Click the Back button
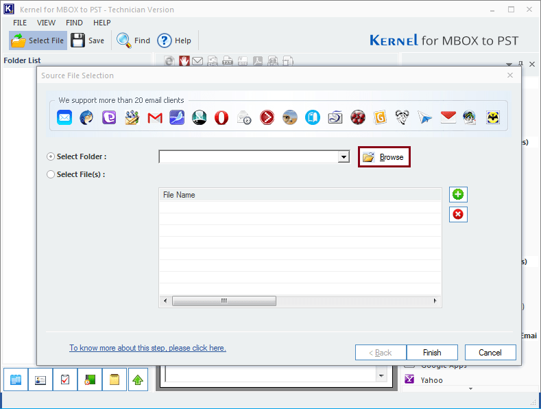Image resolution: width=541 pixels, height=409 pixels. 381,353
